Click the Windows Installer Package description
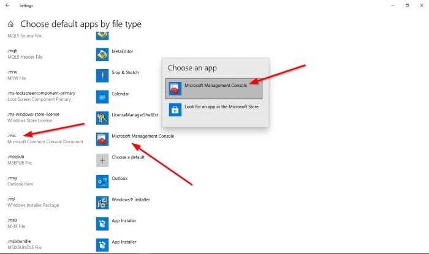 pos(33,205)
